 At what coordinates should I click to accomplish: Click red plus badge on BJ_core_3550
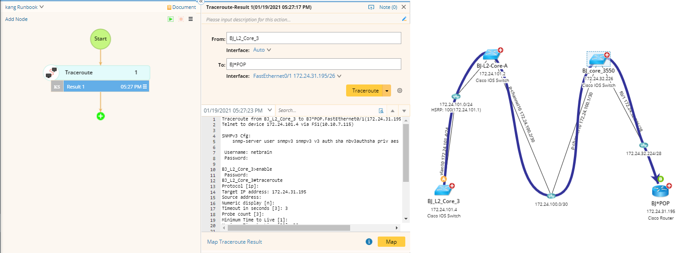607,55
